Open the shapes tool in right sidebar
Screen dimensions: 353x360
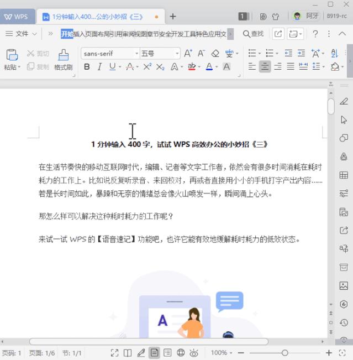(344, 138)
